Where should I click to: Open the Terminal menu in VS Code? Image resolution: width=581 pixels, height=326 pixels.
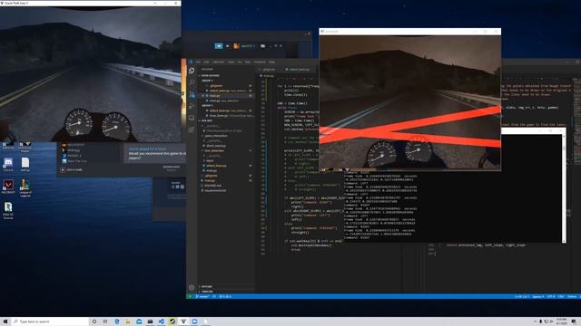click(260, 62)
